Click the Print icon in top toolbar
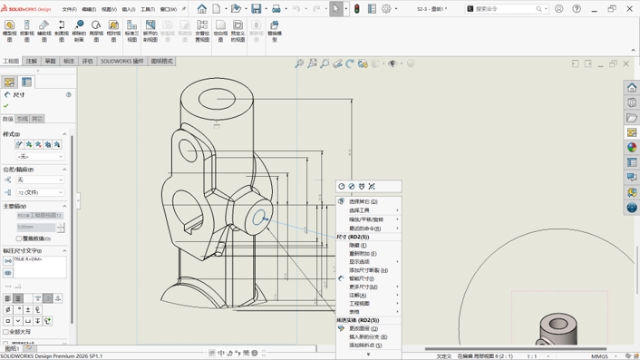 276,8
